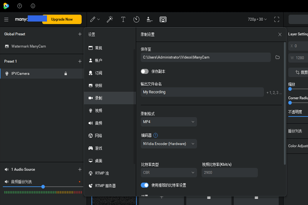The image size is (308, 205).
Task: Open the 播放列表 playlist section
Action: click(x=295, y=131)
